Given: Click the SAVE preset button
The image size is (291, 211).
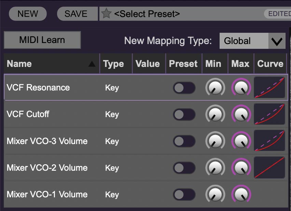Looking at the screenshot, I should [76, 14].
